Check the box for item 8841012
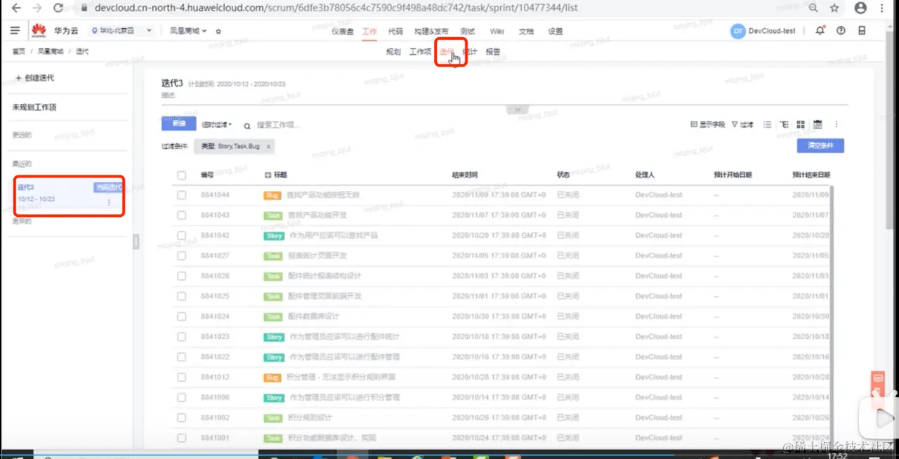The width and height of the screenshot is (899, 459). point(182,378)
